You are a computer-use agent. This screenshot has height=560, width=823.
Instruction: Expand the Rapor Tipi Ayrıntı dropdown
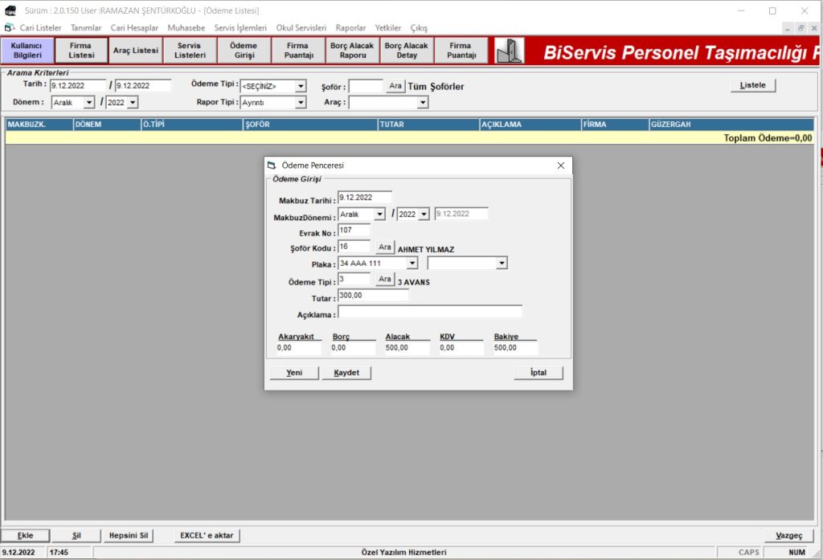[x=300, y=102]
